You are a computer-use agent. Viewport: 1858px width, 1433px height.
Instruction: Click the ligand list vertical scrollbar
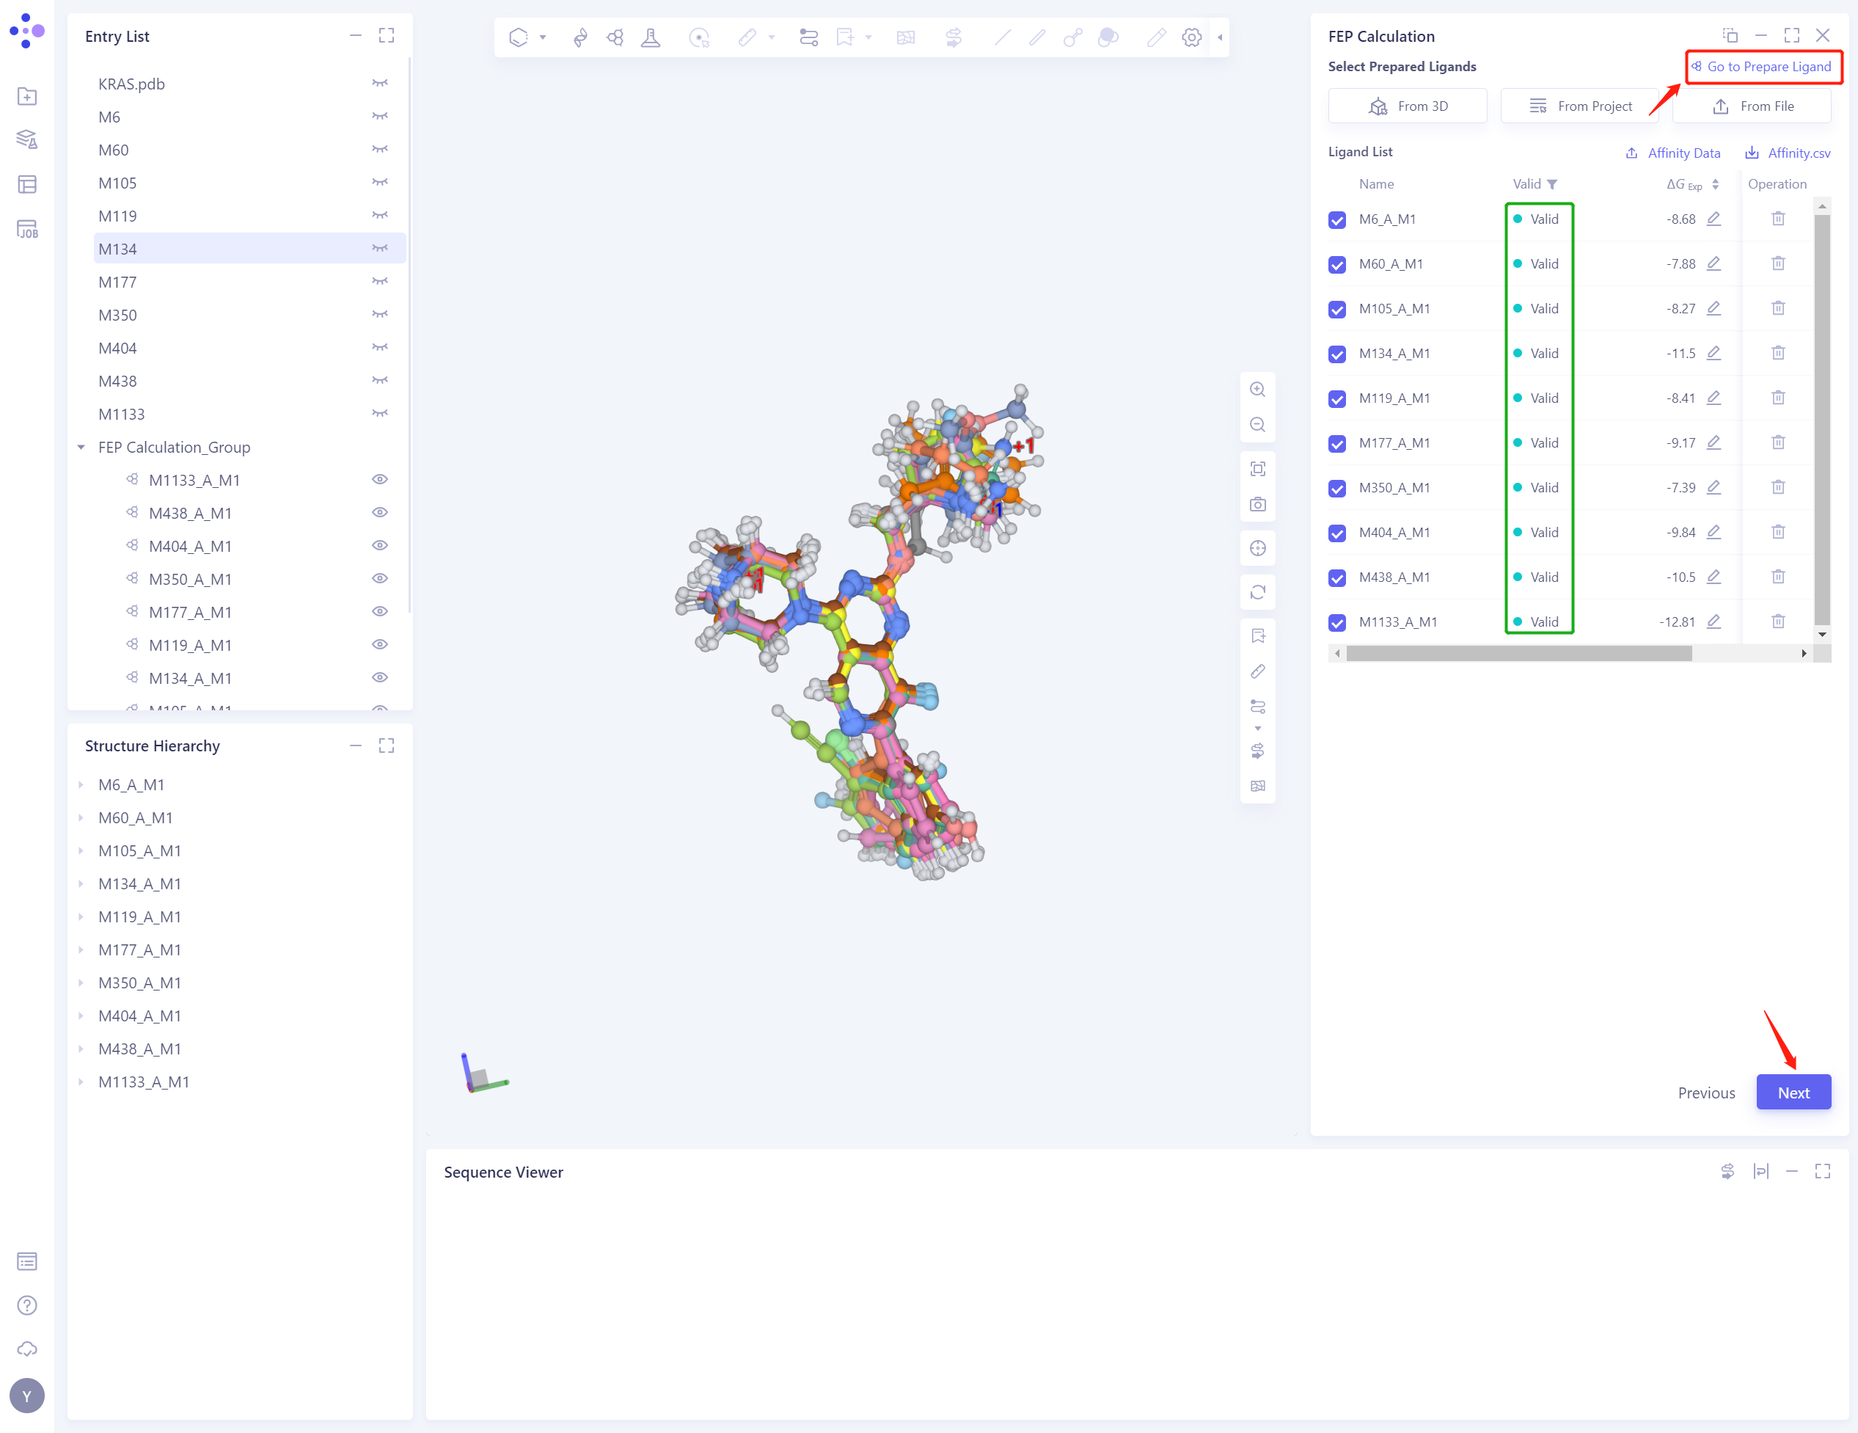tap(1821, 420)
